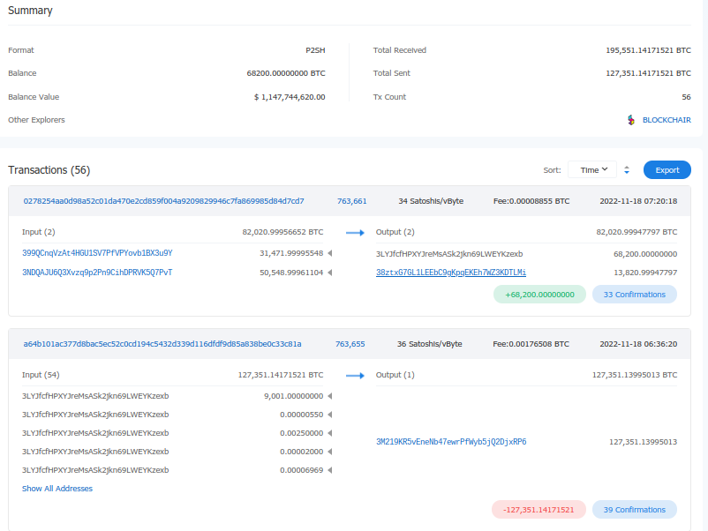Click triangle icon beside 9,001.00000000 input
Screen dimensions: 708x531
330,397
